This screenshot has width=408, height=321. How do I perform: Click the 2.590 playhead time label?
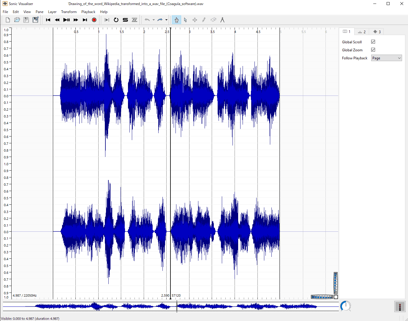coord(165,295)
